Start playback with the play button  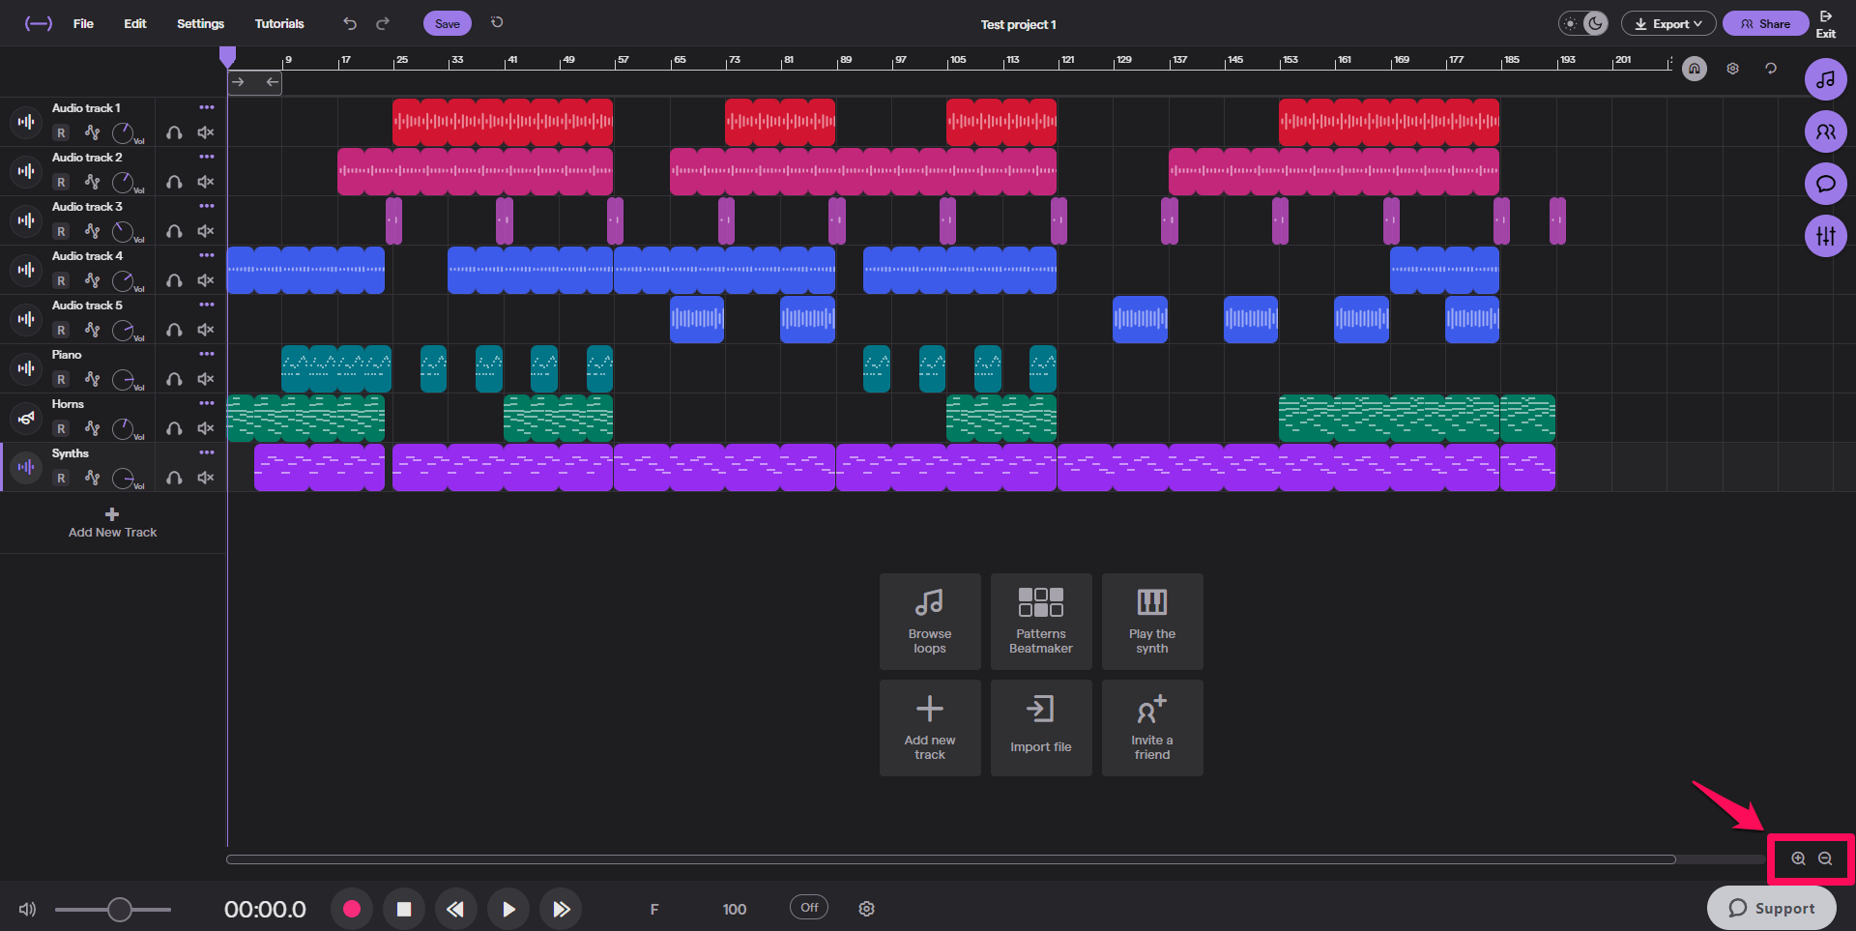tap(508, 909)
